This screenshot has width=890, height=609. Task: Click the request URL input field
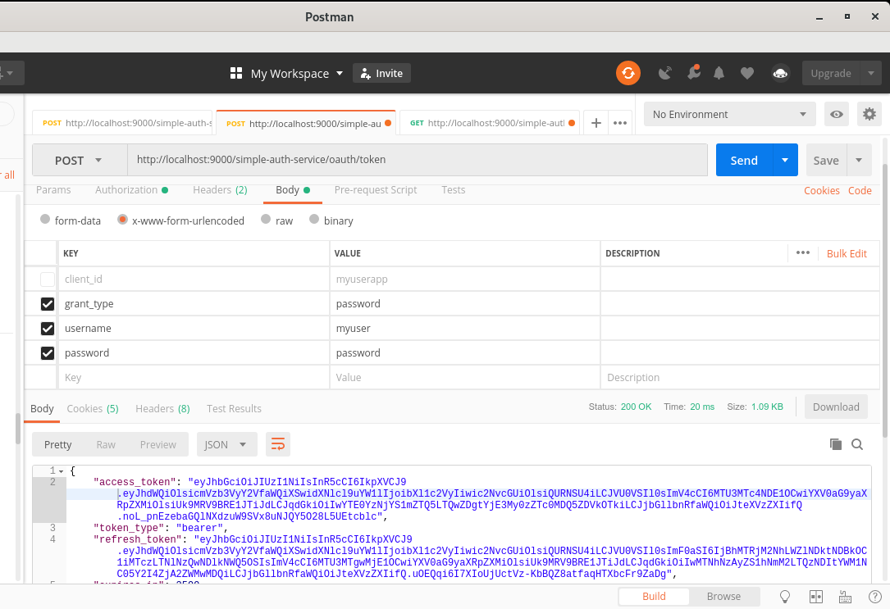[418, 160]
